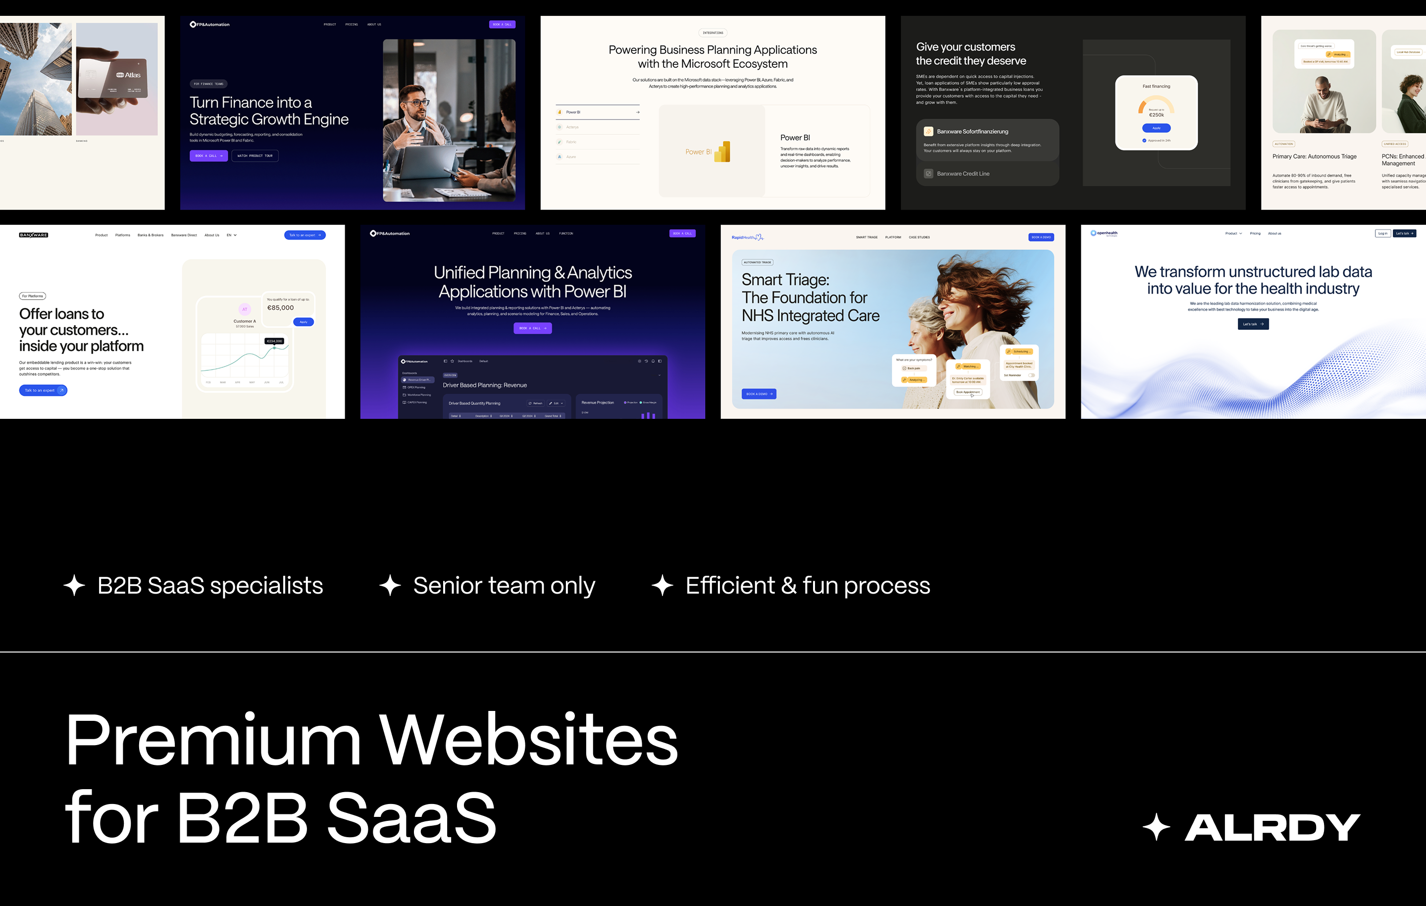Screen dimensions: 1426x906
Task: Click BOOK A CALL under the Unified Planning headline
Action: coord(532,328)
